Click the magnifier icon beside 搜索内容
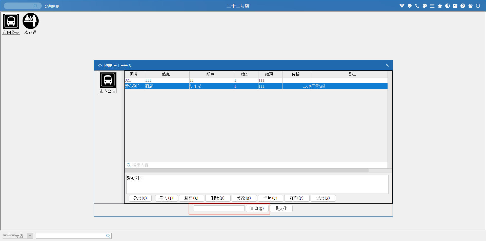Screen dimensions: 486x241 click(129, 165)
